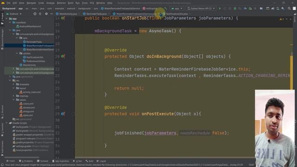Screen dimensions: 297x167
Task: Hide the Project panel with minus icon
Action: tap(52, 14)
